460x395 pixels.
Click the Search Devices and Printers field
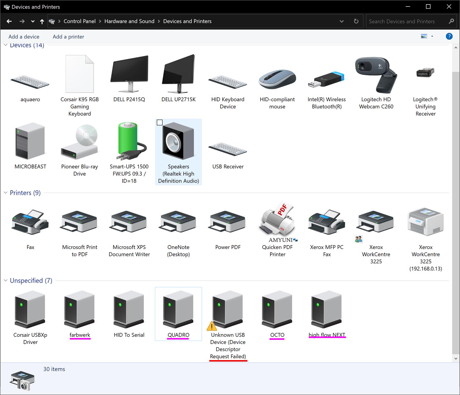point(407,21)
